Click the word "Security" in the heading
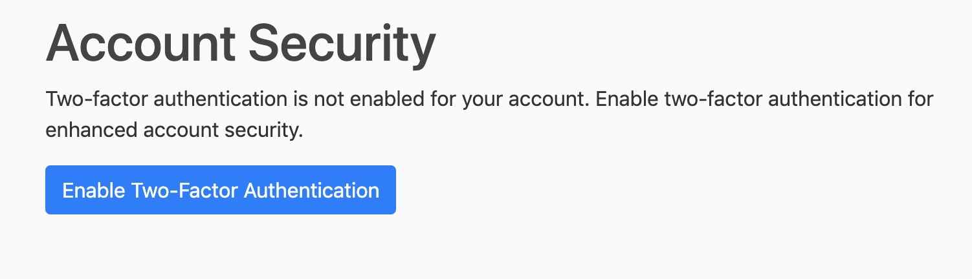This screenshot has width=972, height=279. (x=342, y=44)
